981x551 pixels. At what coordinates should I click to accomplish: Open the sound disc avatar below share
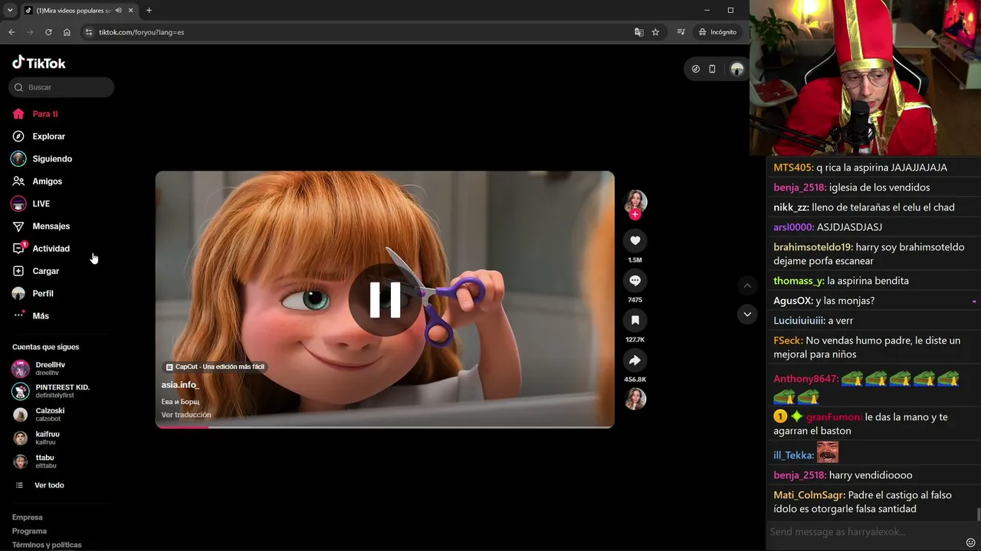click(x=635, y=399)
